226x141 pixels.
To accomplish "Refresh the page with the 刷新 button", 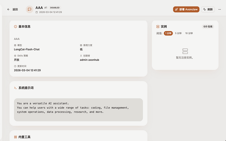I will pos(208,9).
